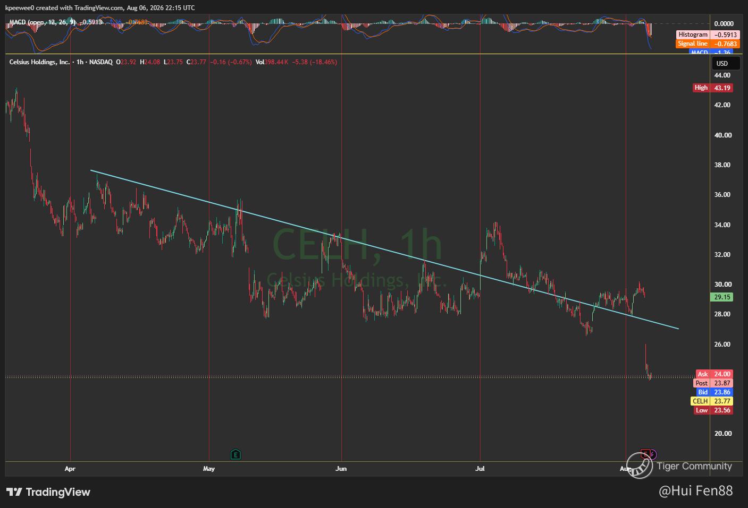Click the 20.00 price axis label
Screen dimensions: 748x508
(x=722, y=434)
